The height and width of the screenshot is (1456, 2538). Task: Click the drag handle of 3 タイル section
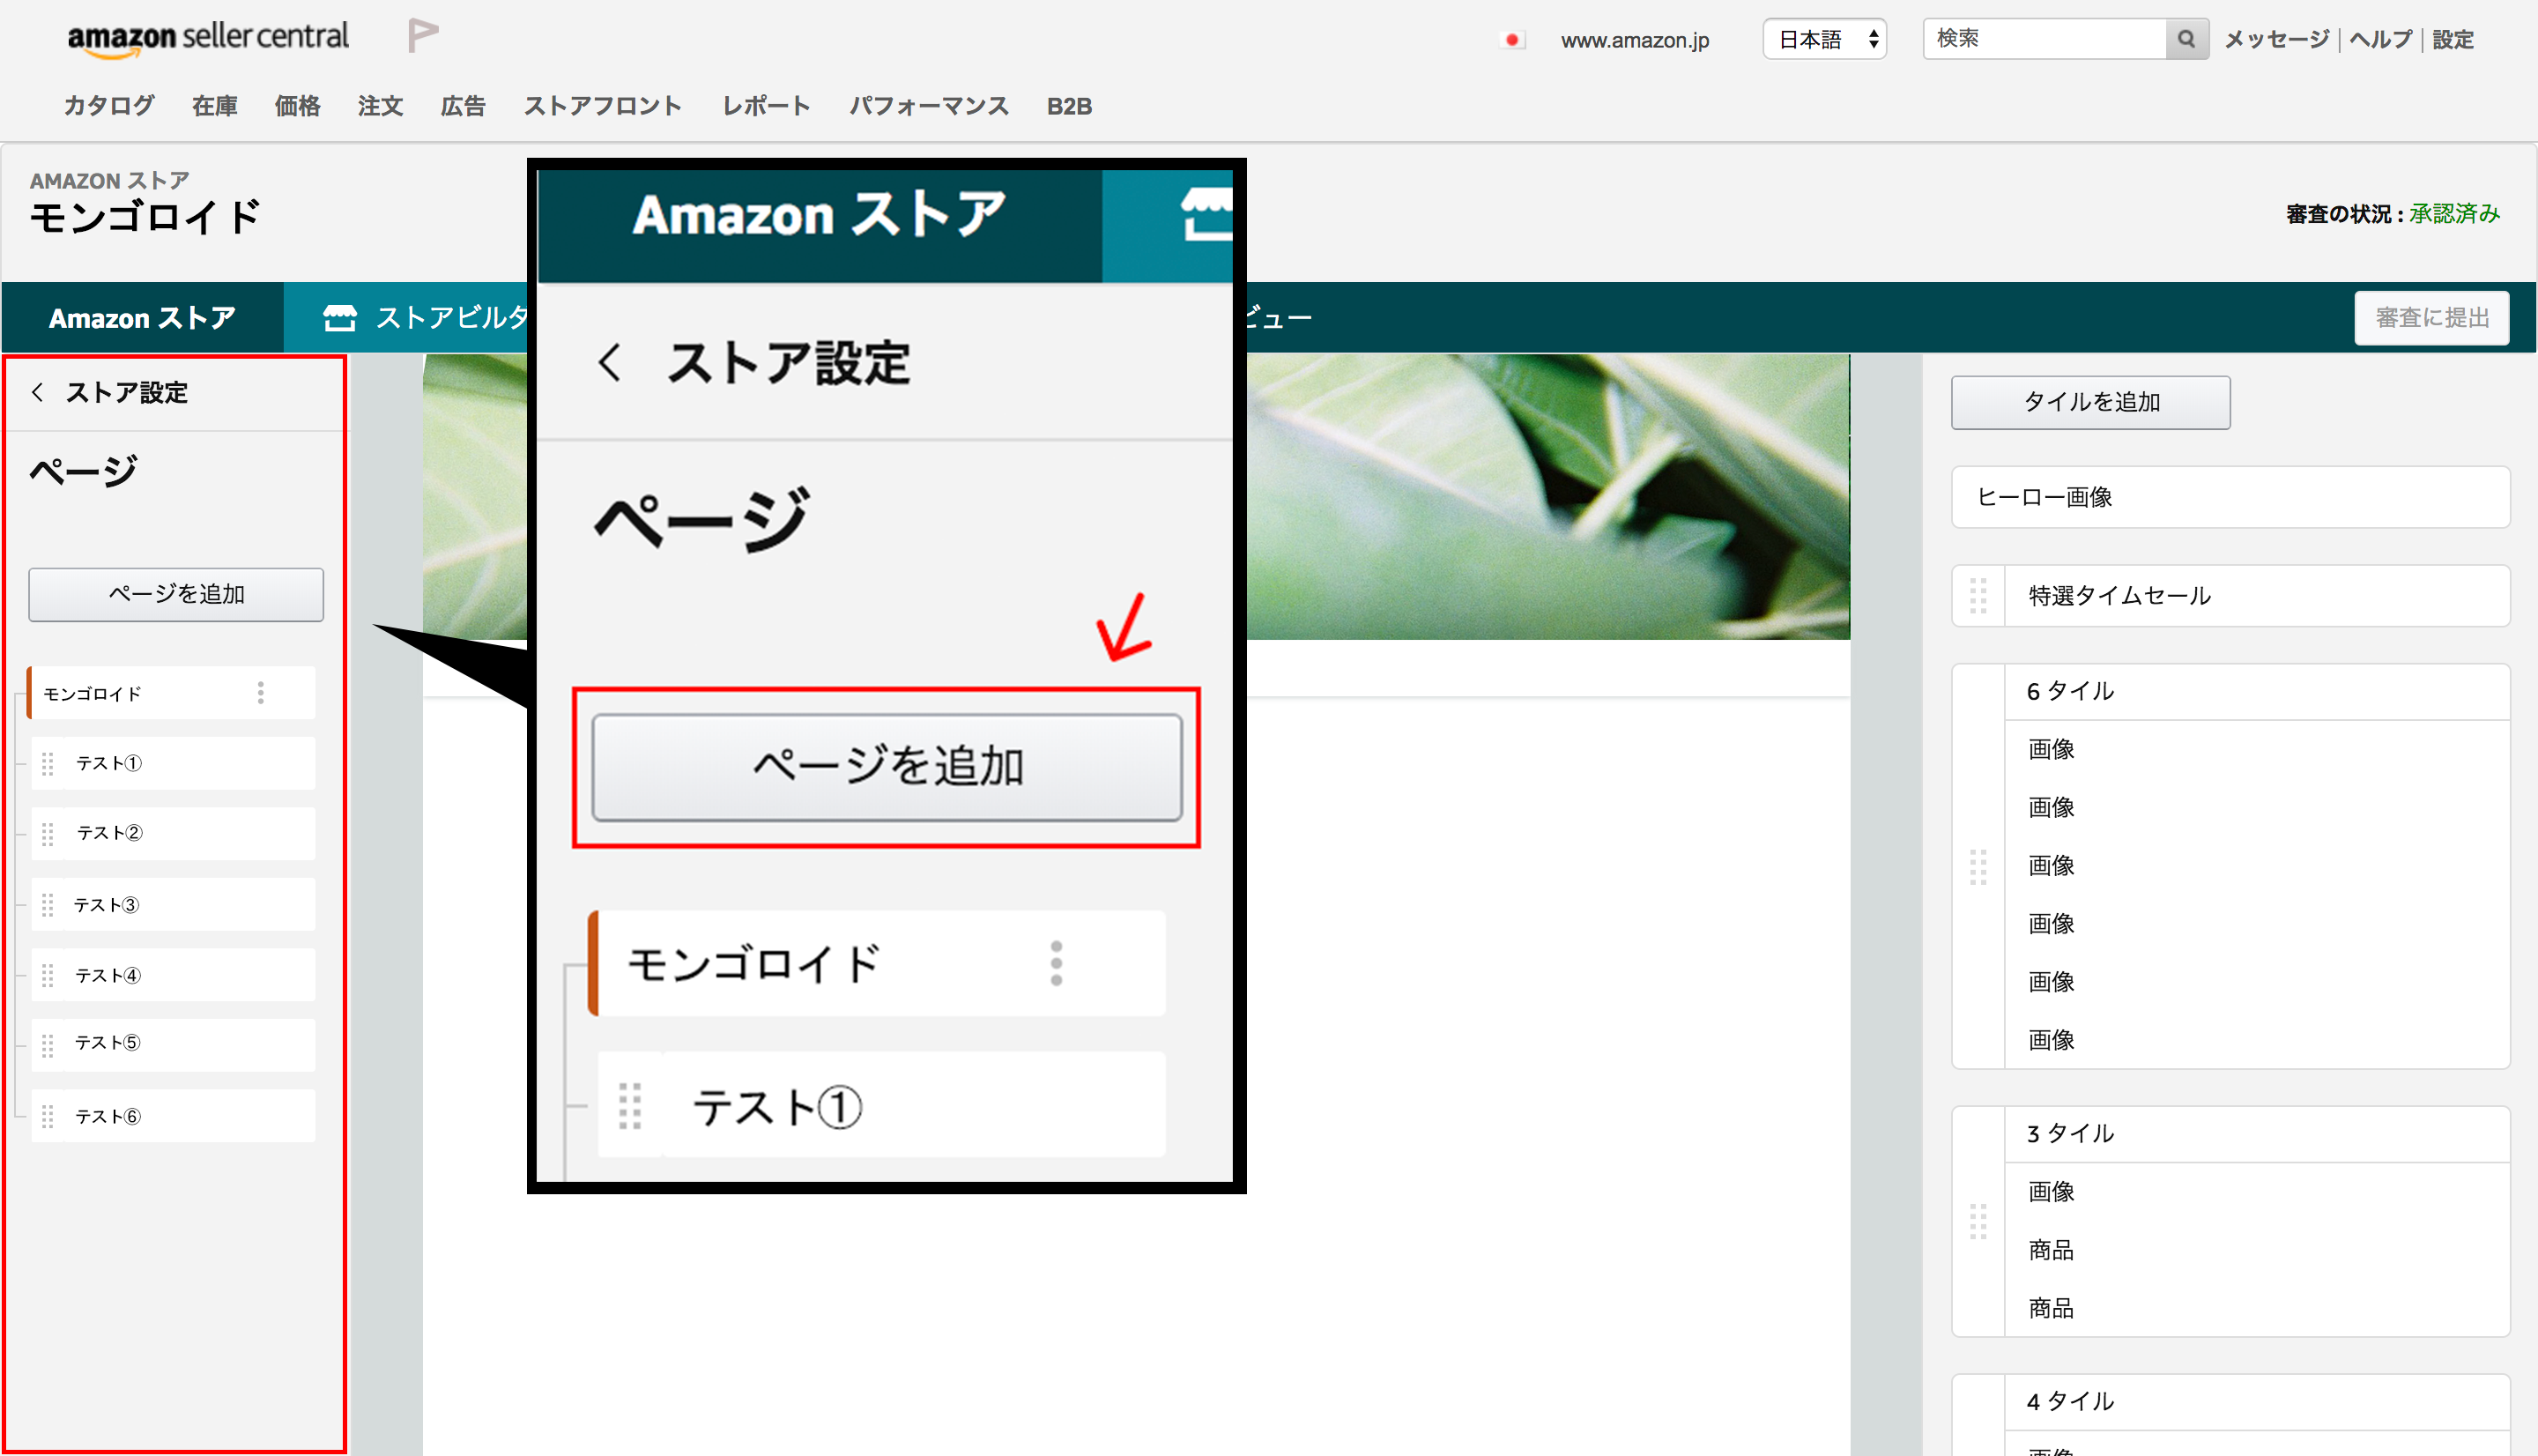coord(1978,1222)
